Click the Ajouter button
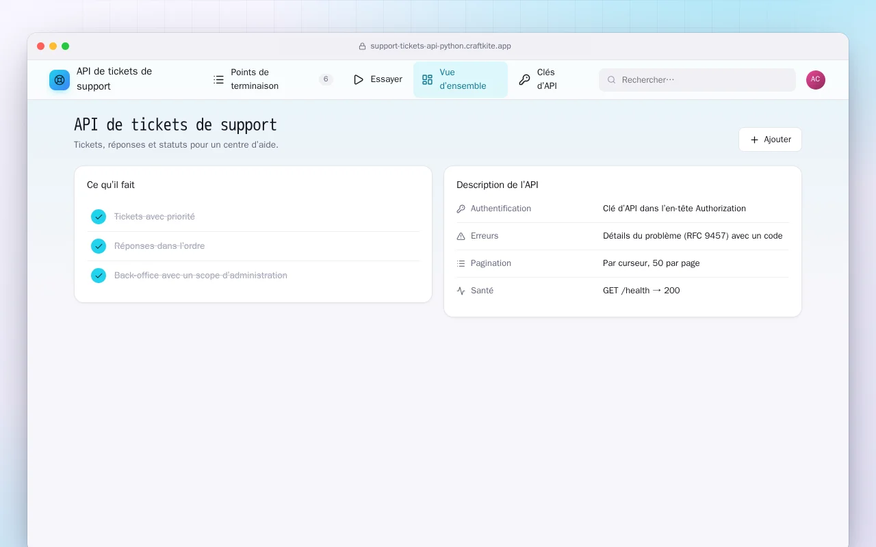876x547 pixels. (770, 139)
